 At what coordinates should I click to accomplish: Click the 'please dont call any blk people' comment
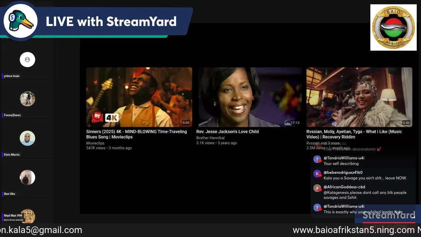tap(365, 195)
